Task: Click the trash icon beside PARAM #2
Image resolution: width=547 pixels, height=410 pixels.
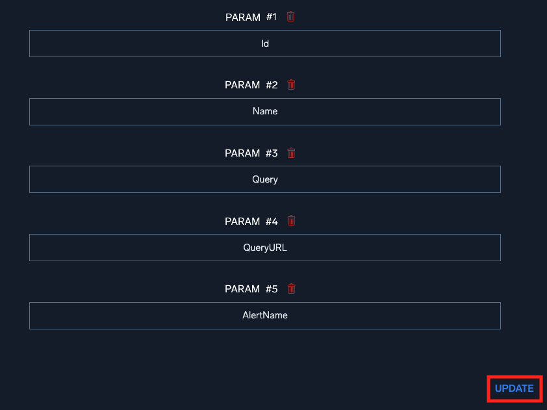Action: click(x=292, y=84)
